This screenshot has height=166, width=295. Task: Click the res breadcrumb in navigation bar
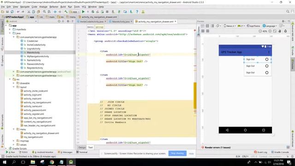[60, 17]
